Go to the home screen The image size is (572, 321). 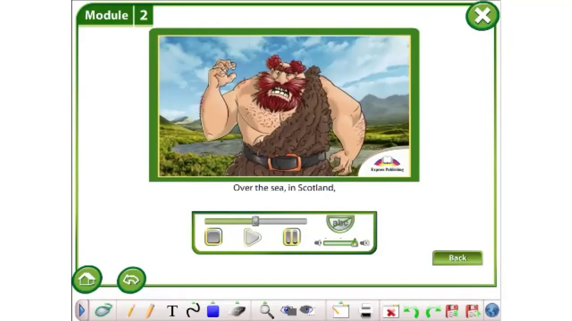tap(87, 280)
